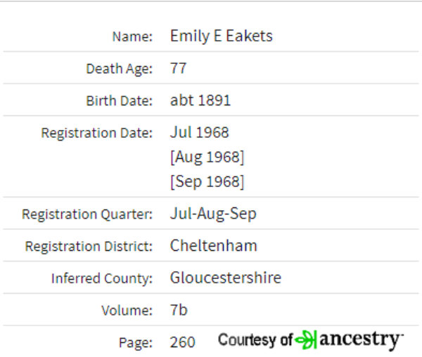The height and width of the screenshot is (357, 422).
Task: Click the birth date abt 1891
Action: [x=200, y=100]
